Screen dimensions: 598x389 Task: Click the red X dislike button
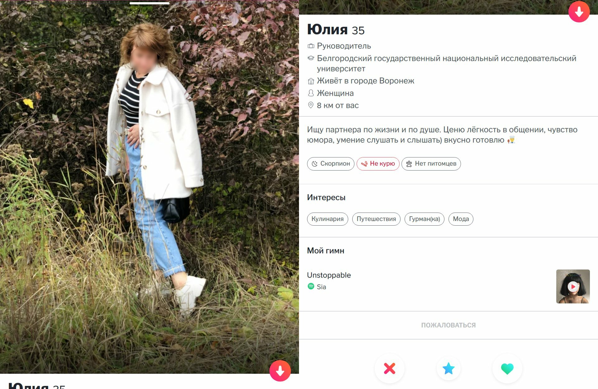(x=389, y=368)
